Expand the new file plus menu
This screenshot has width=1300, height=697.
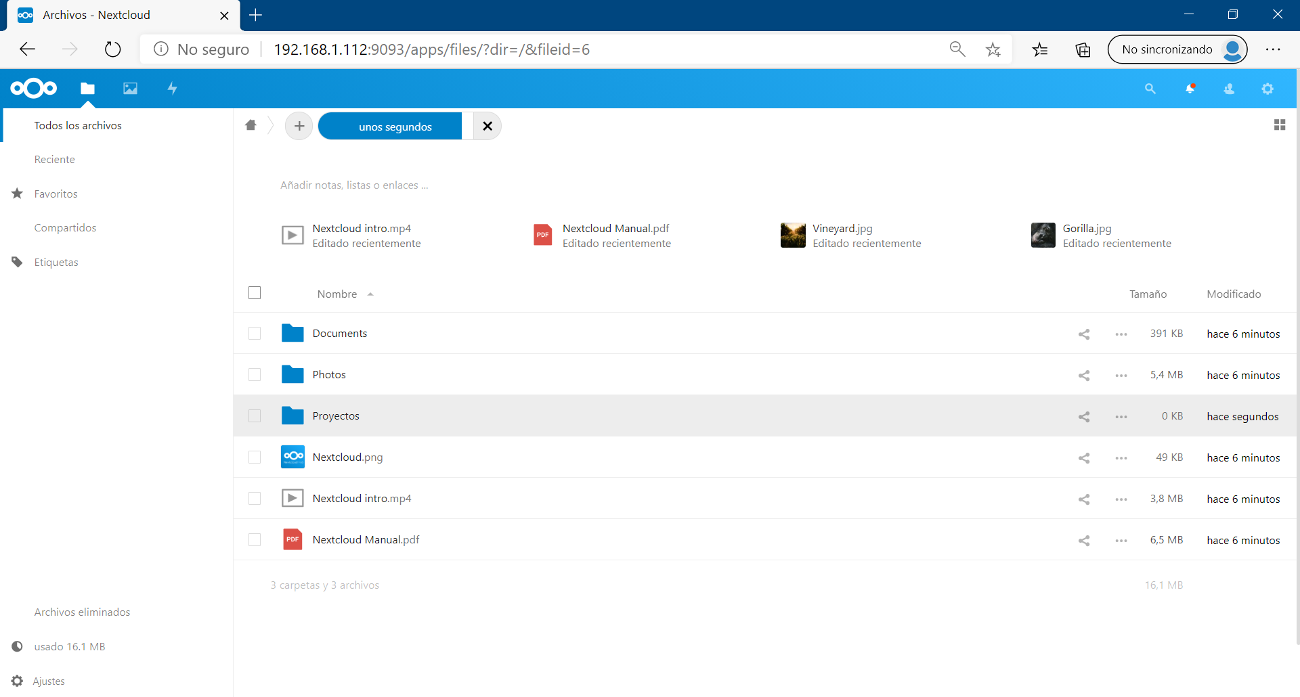pyautogui.click(x=299, y=127)
